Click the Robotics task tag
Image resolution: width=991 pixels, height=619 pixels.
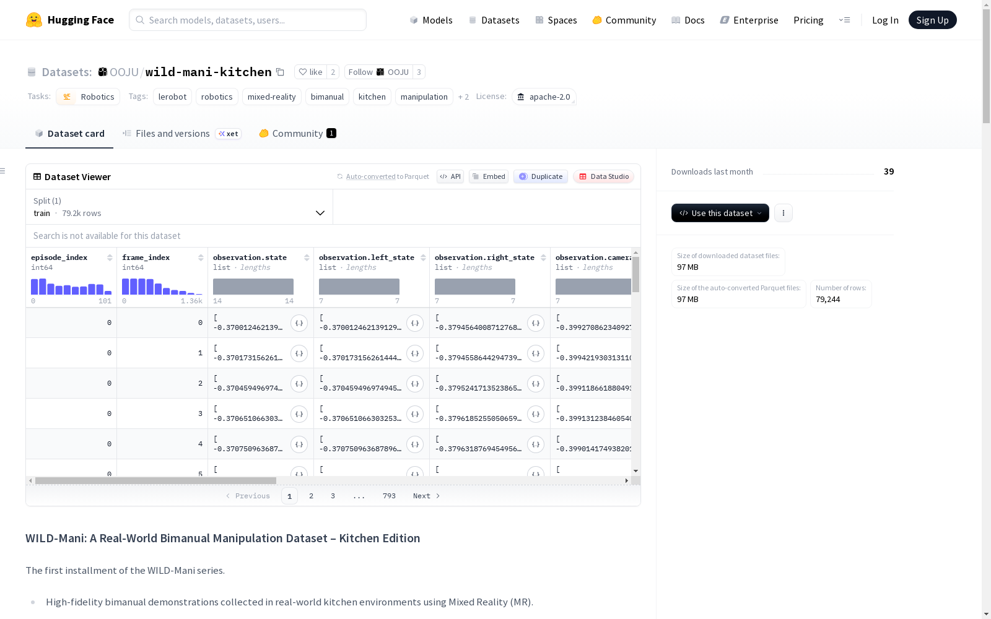click(x=88, y=97)
